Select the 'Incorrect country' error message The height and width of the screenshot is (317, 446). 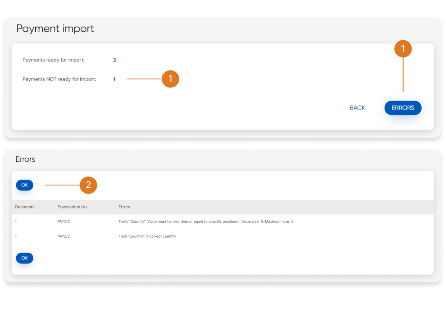click(x=147, y=236)
